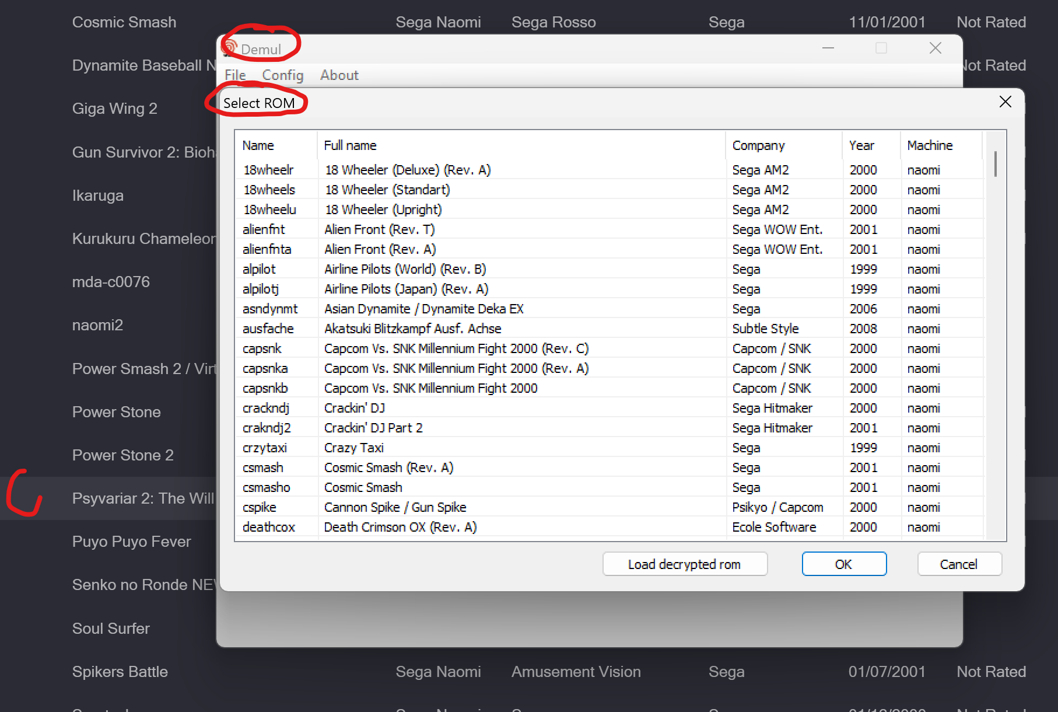The image size is (1058, 712).
Task: Select the crakndj2 ROM row
Action: [x=609, y=428]
